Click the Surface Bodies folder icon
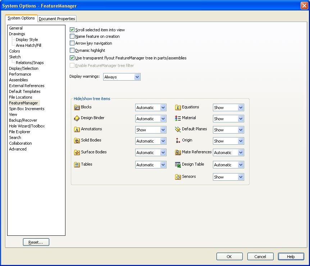 click(77, 152)
